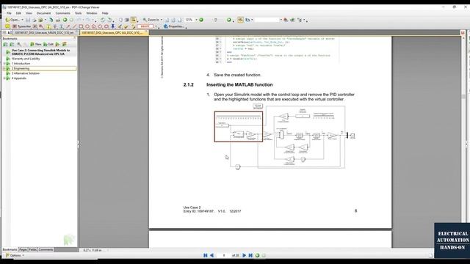Switch to the Comments panel tab

46,249
